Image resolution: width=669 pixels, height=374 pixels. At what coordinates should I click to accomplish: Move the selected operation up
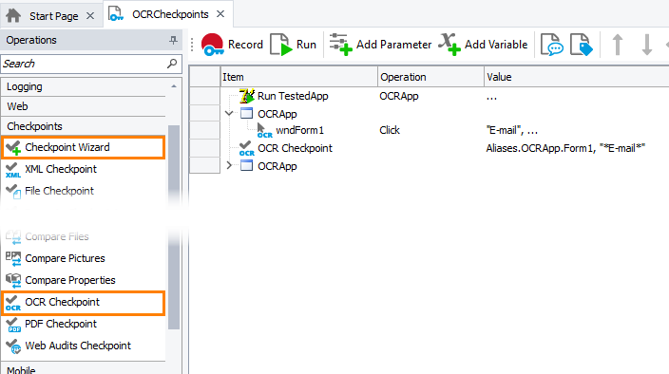coord(618,45)
